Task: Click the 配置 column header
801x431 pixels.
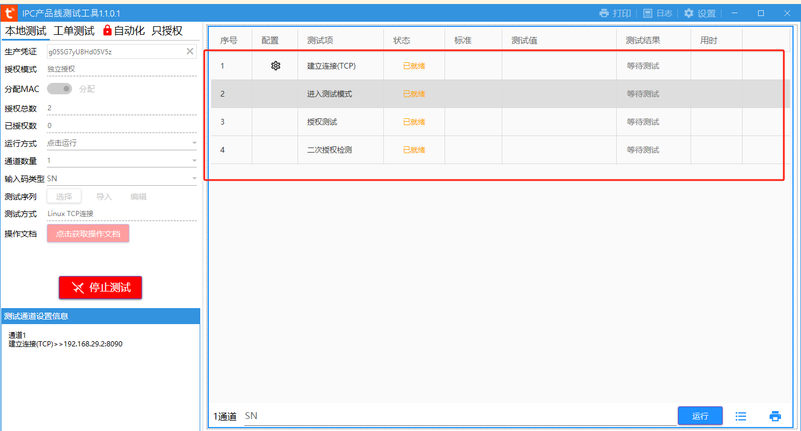Action: [x=270, y=41]
